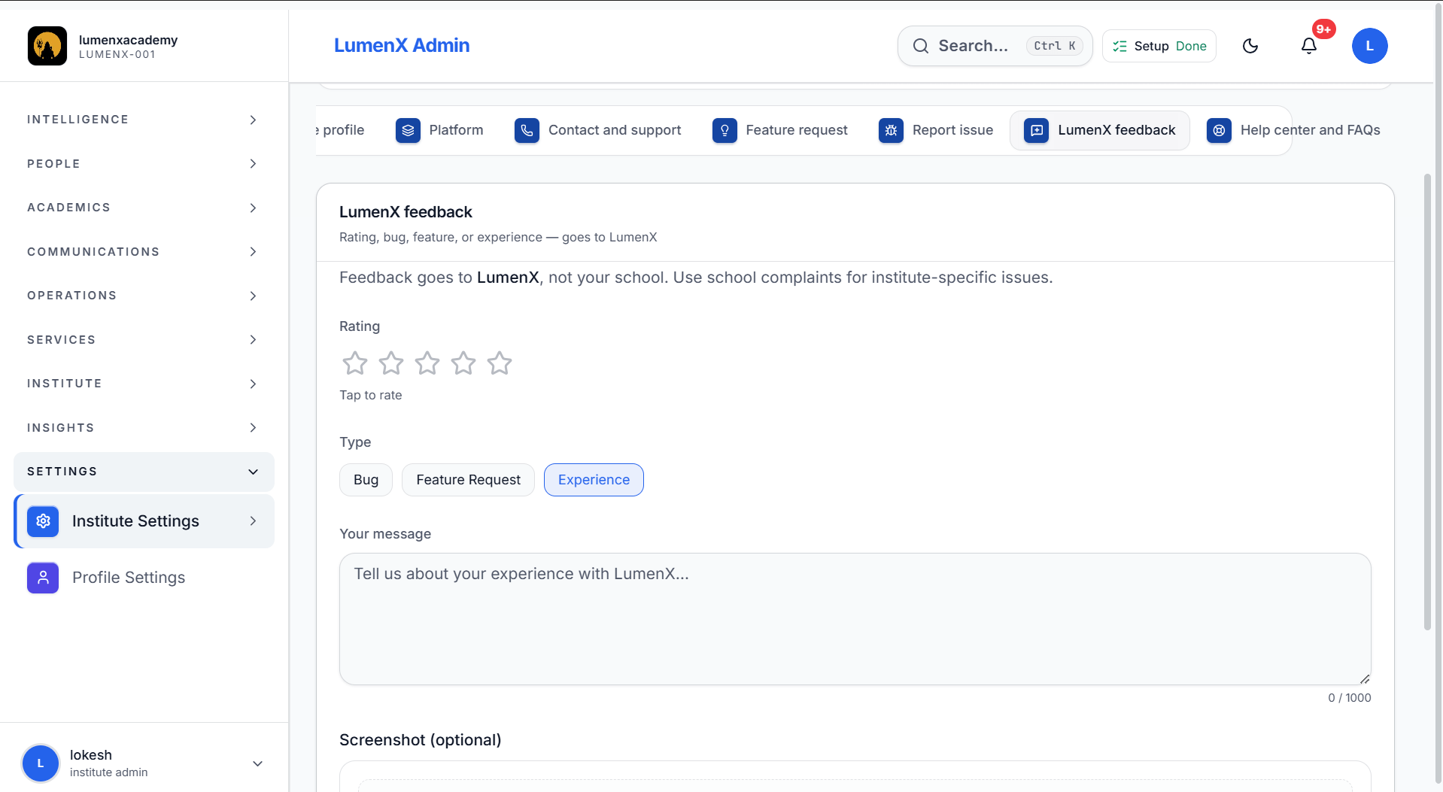Rate two stars
The height and width of the screenshot is (792, 1443).
pos(391,363)
